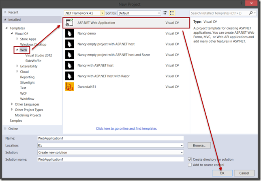Expand the Recent section
This screenshot has width=261, height=181.
[x=5, y=12]
